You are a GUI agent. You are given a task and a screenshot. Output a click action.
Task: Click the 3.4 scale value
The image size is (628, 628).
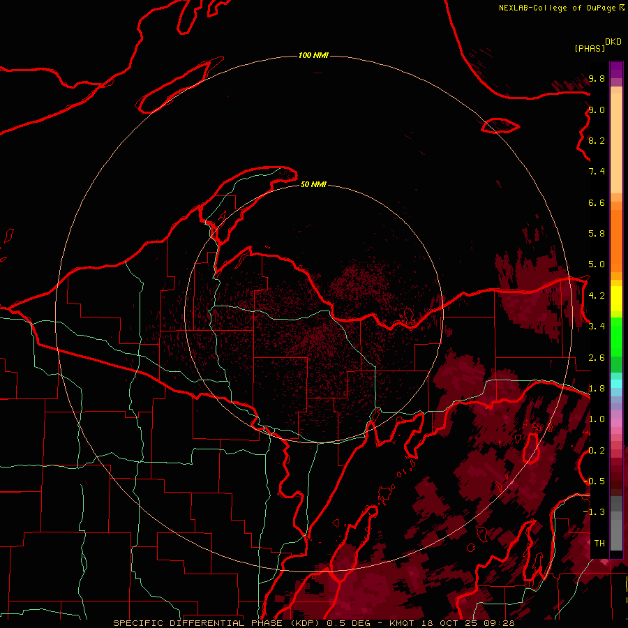coord(597,327)
